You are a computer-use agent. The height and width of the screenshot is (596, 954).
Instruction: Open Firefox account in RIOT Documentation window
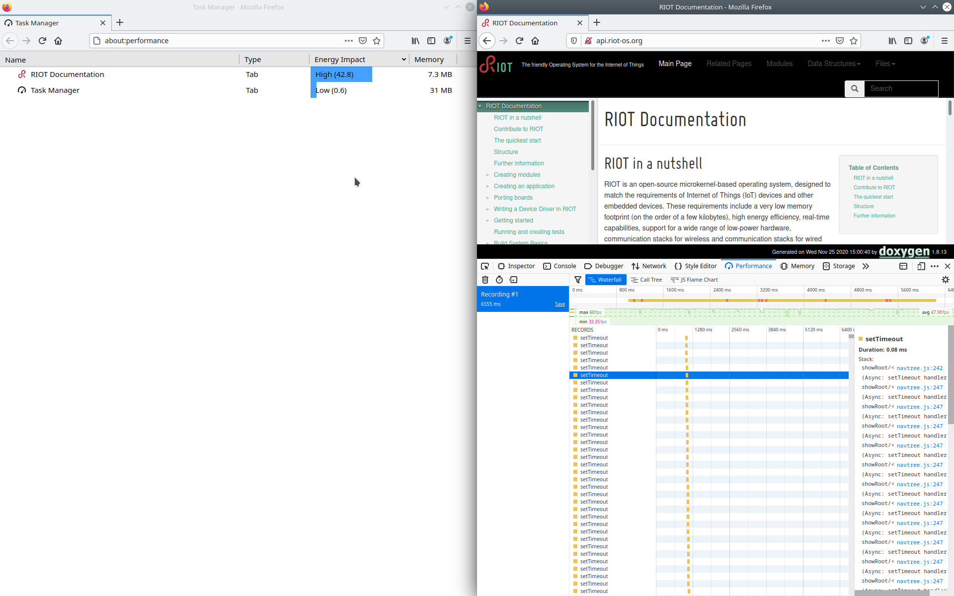tap(925, 41)
